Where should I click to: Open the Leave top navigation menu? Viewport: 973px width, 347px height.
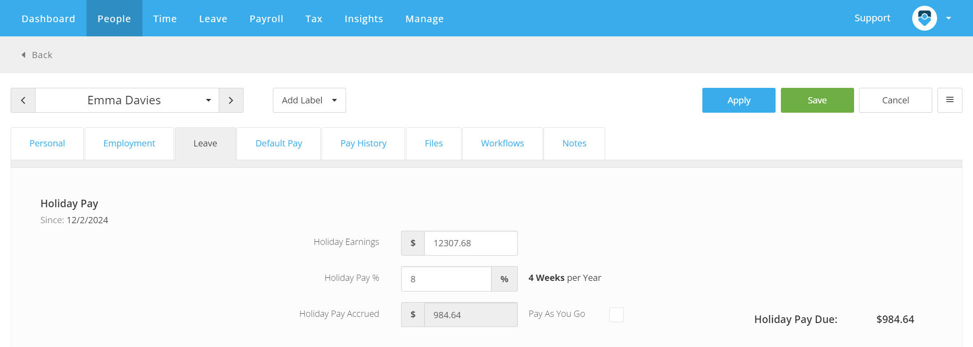coord(213,19)
